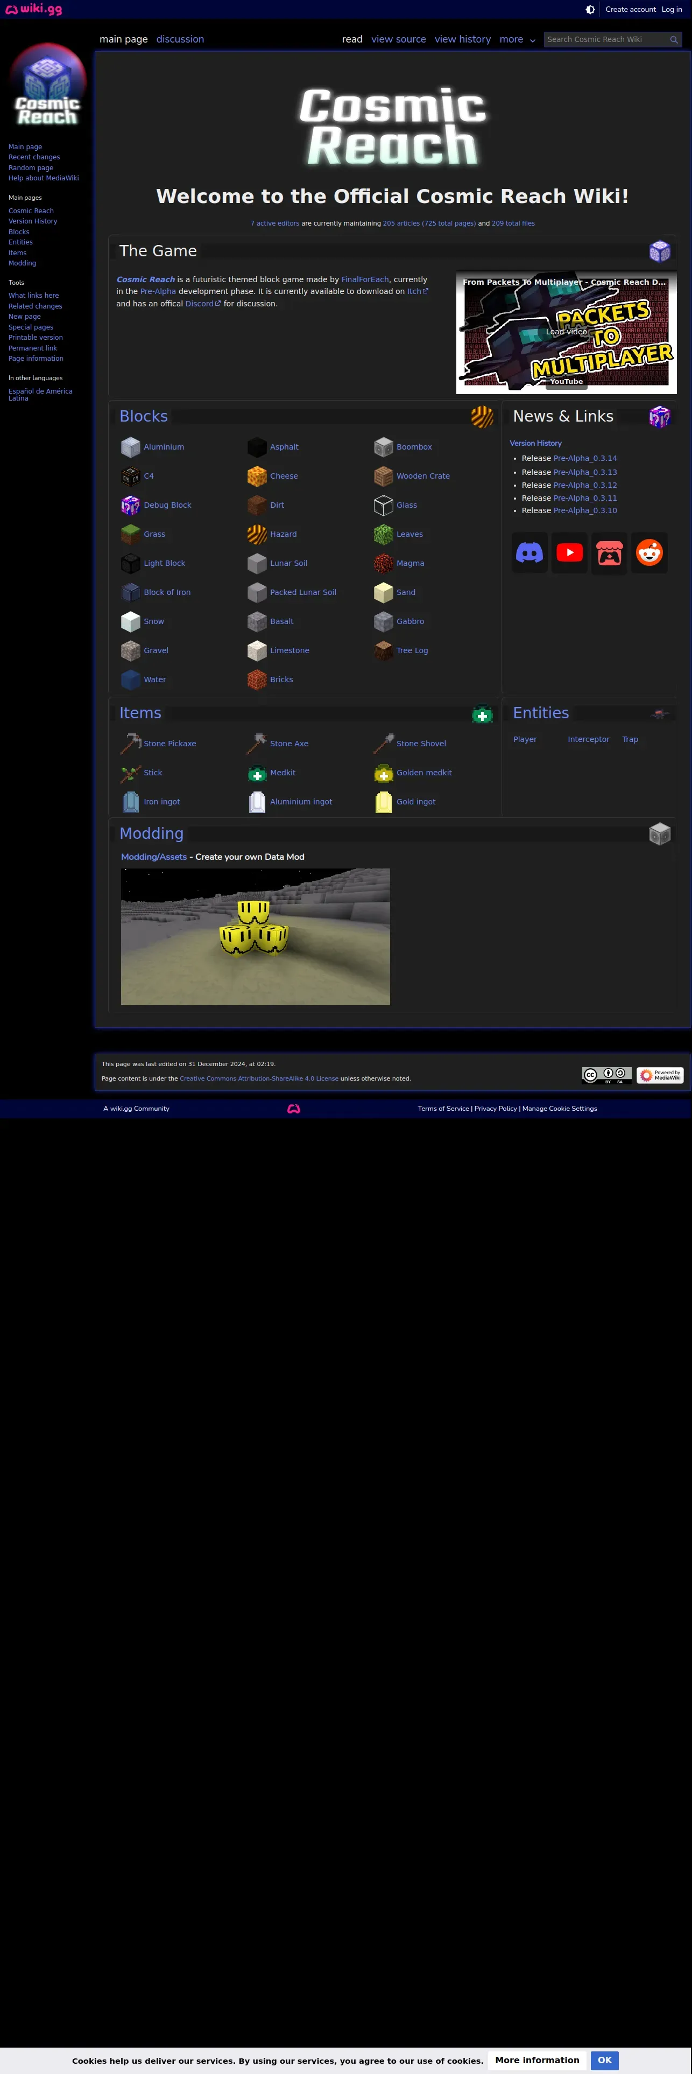Select the read tab
Image resolution: width=692 pixels, height=2074 pixels.
(352, 39)
